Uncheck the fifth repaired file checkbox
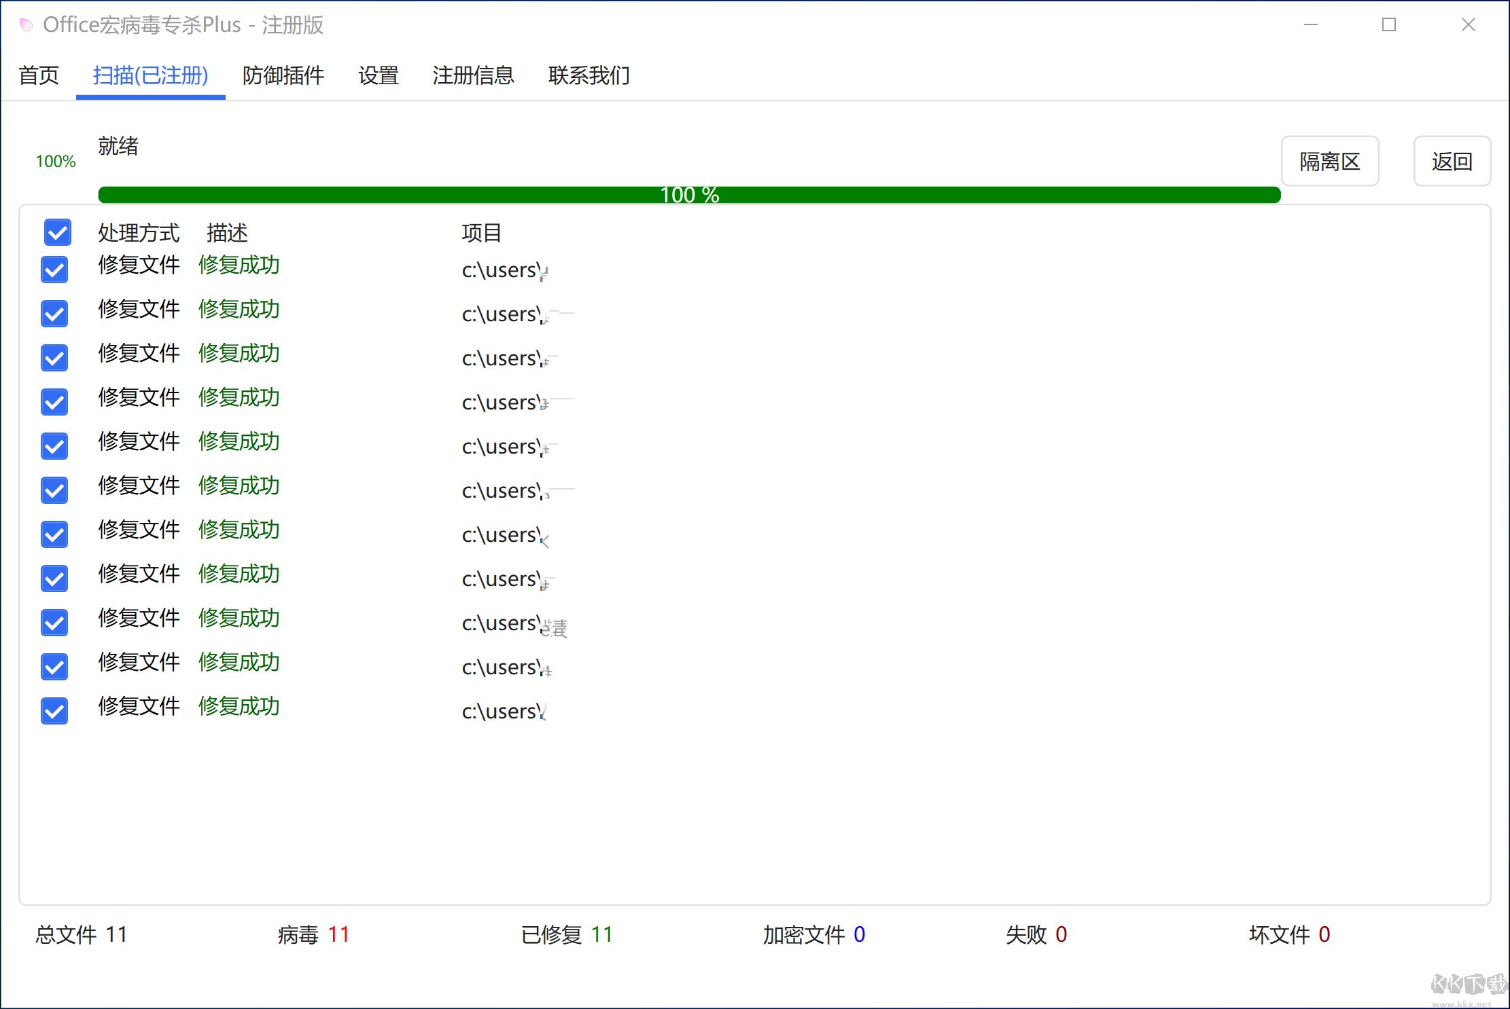Image resolution: width=1510 pixels, height=1009 pixels. [54, 446]
